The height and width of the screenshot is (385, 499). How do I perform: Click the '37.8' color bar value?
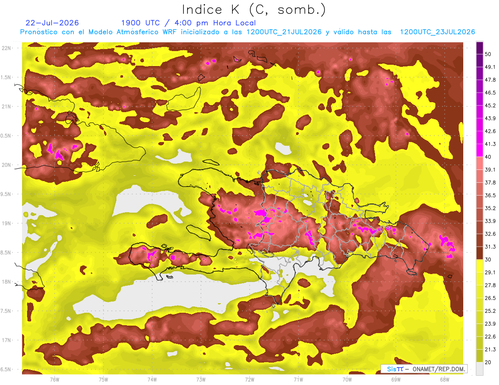point(490,182)
